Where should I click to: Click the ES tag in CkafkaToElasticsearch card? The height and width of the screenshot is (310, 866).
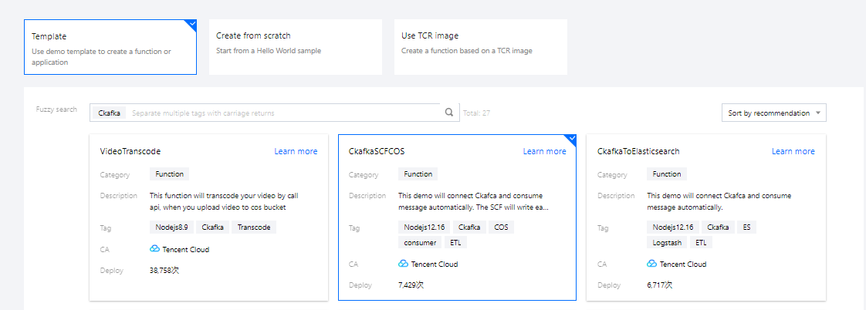pyautogui.click(x=746, y=227)
